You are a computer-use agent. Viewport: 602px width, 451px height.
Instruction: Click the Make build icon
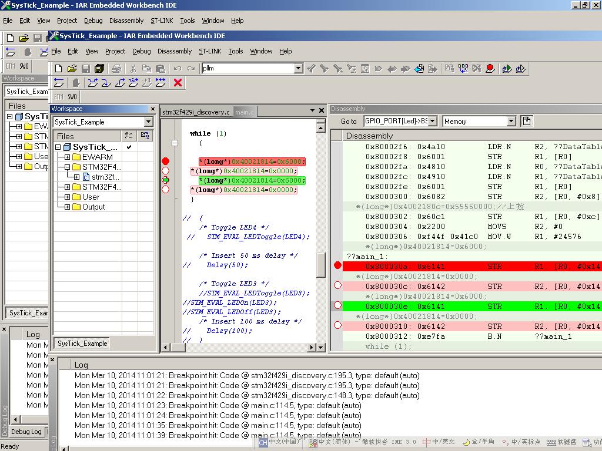click(x=463, y=69)
